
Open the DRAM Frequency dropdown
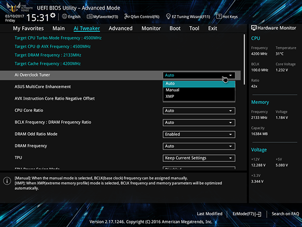199,146
